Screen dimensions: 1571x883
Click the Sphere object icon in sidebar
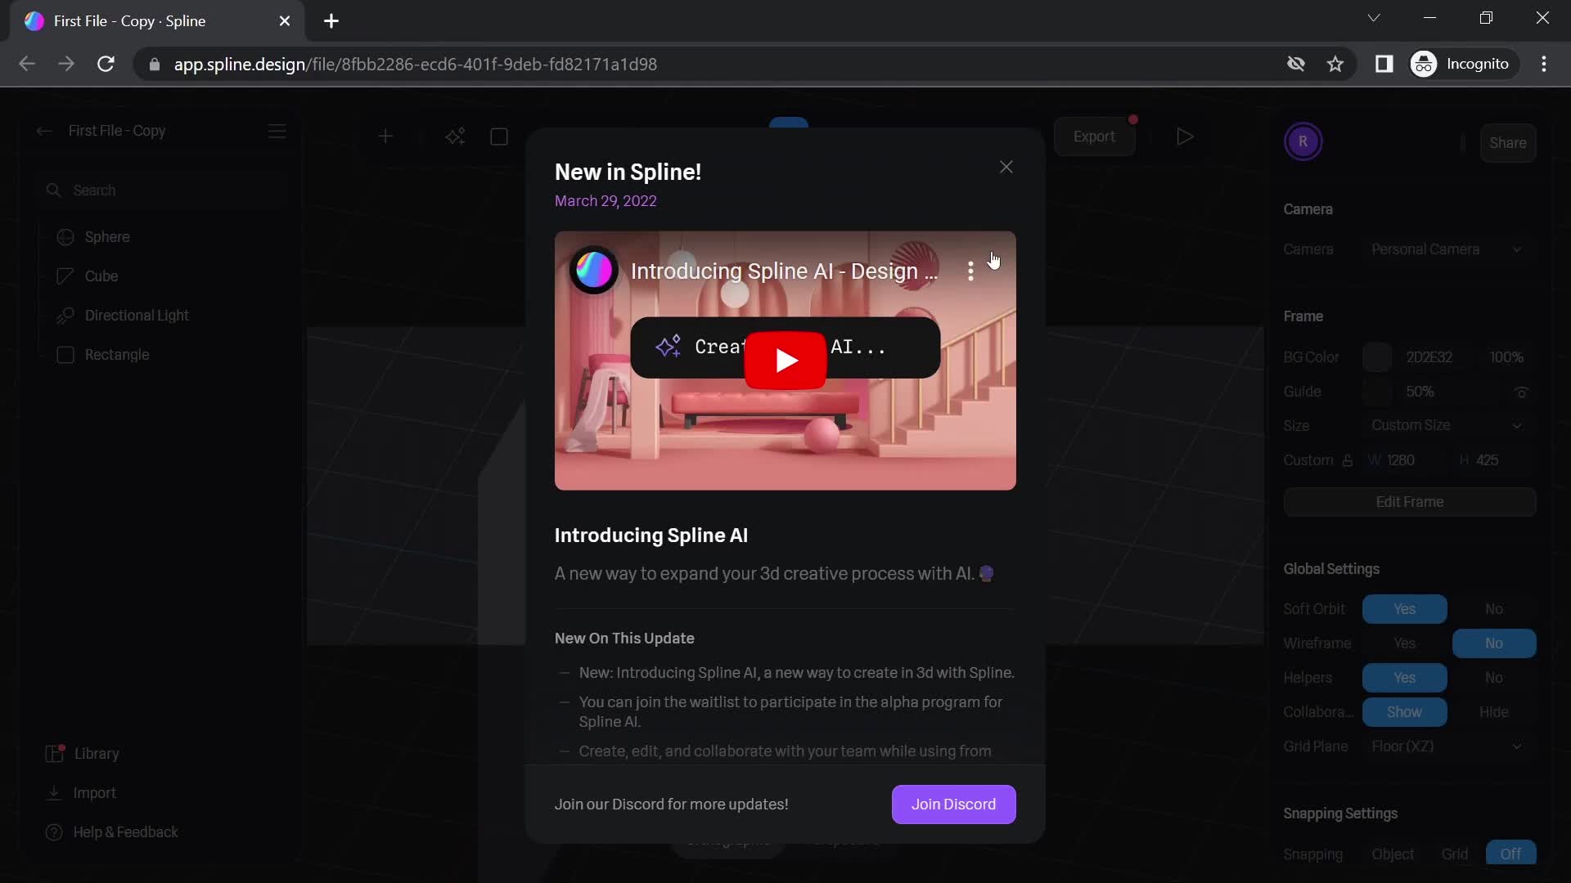[x=64, y=236]
